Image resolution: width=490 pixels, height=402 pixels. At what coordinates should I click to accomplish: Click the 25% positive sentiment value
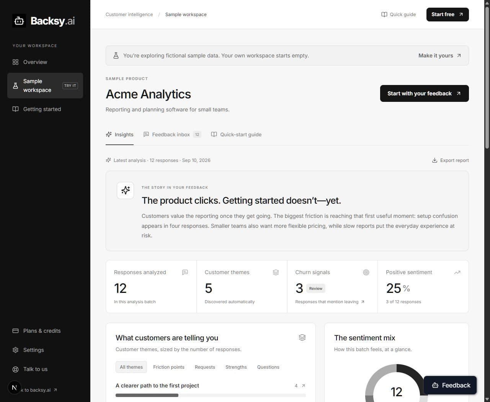[x=398, y=288]
